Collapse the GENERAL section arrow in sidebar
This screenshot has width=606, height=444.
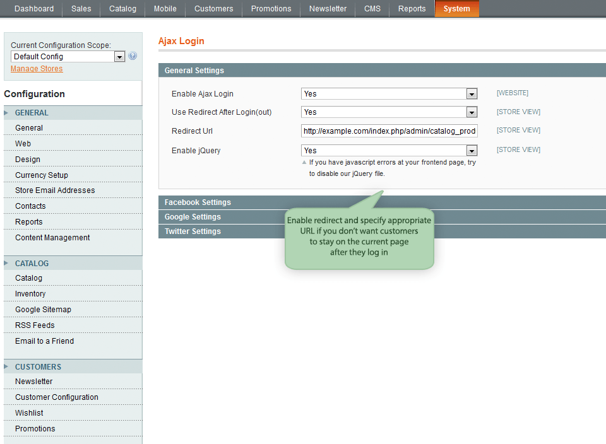click(x=8, y=113)
